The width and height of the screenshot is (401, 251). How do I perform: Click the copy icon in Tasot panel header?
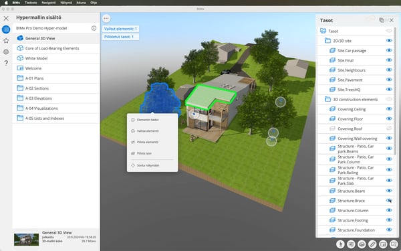[382, 20]
